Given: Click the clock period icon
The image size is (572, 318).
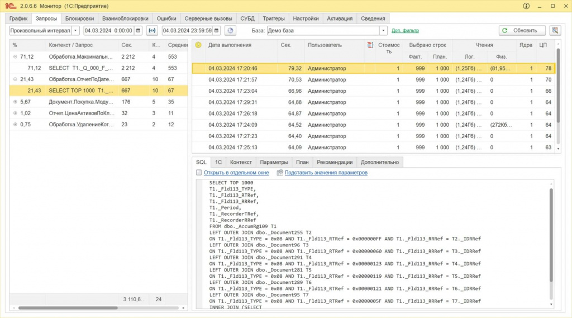Looking at the screenshot, I should click(230, 31).
